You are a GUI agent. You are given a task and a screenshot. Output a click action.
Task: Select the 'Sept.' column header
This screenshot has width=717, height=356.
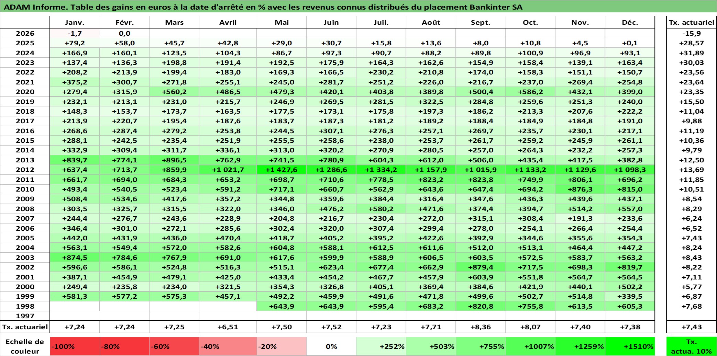[481, 22]
